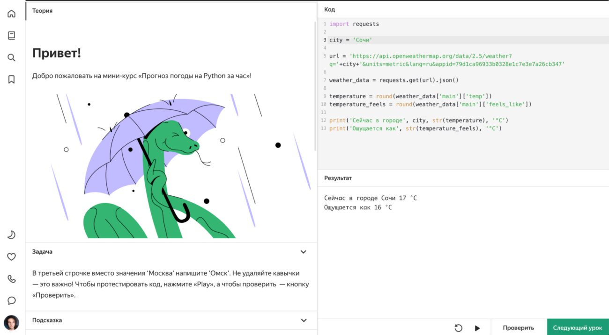Expand the Подсказка section

(x=303, y=320)
